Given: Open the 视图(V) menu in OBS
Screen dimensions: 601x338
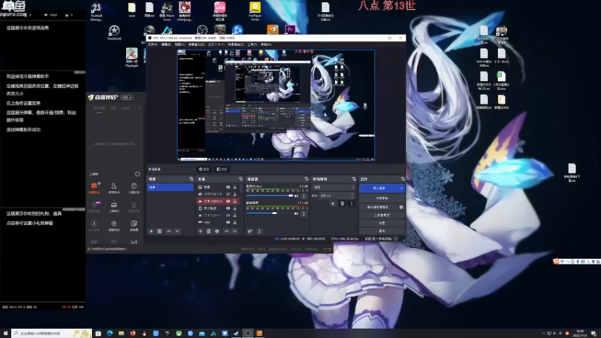Looking at the screenshot, I should point(180,44).
